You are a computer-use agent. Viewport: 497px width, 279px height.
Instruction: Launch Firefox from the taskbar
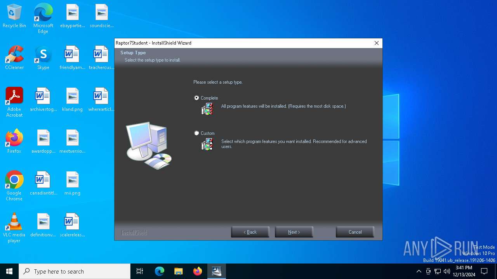(x=198, y=271)
